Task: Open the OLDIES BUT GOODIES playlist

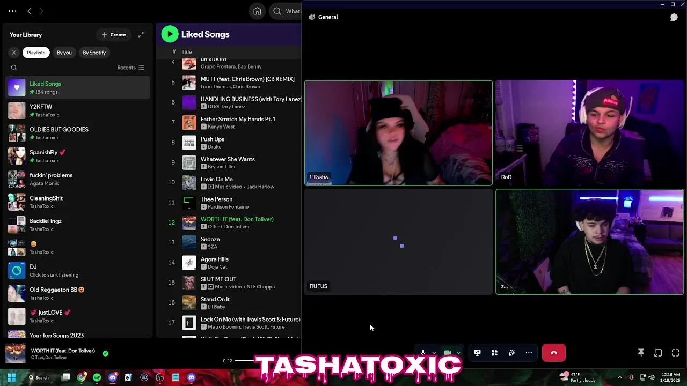Action: [78, 133]
